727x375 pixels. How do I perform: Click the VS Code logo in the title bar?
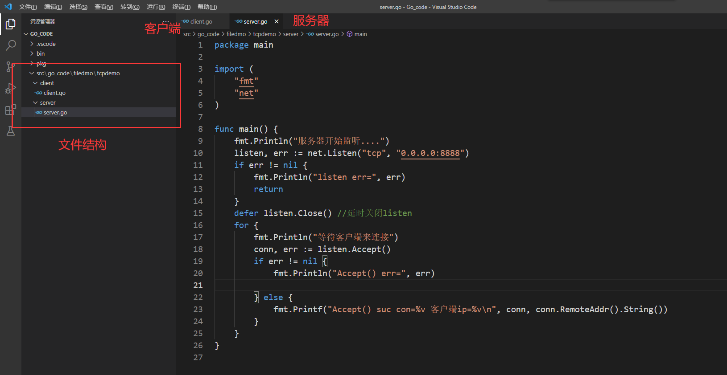(8, 7)
